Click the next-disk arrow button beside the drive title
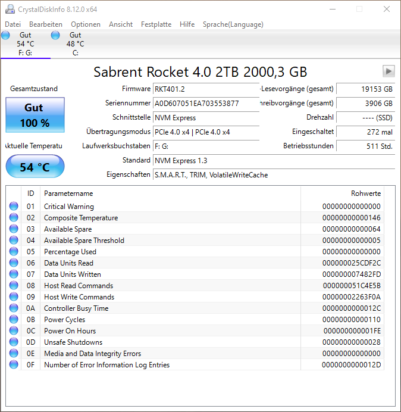Screen dimensions: 401x412 tap(389, 71)
